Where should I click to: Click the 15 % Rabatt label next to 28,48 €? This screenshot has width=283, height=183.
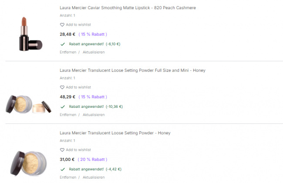tap(92, 34)
